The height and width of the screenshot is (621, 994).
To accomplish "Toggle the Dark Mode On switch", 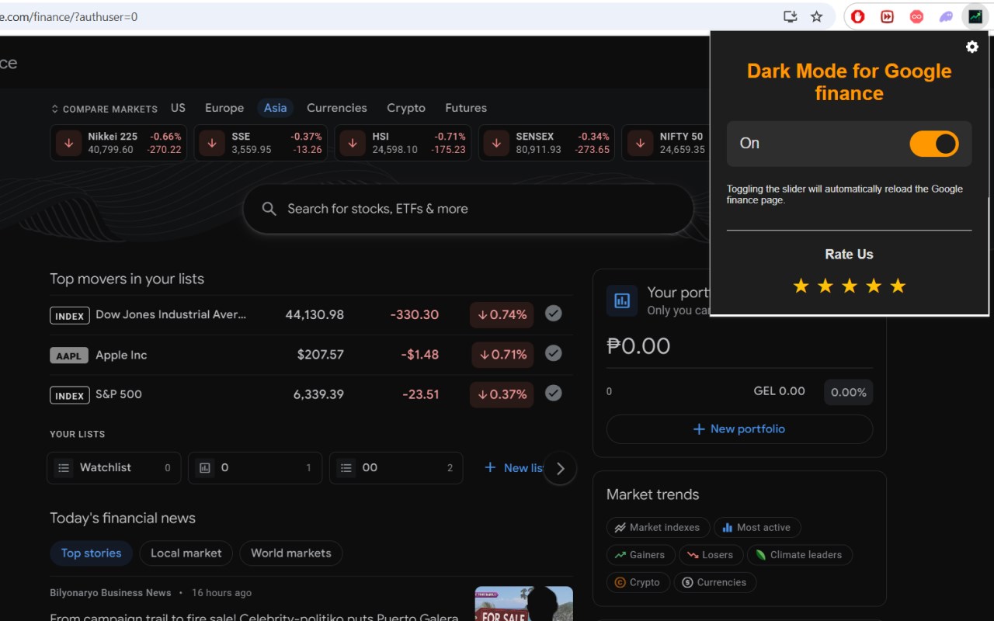I will pyautogui.click(x=934, y=144).
